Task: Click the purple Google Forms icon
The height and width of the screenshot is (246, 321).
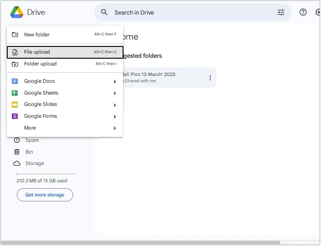Action: click(15, 116)
